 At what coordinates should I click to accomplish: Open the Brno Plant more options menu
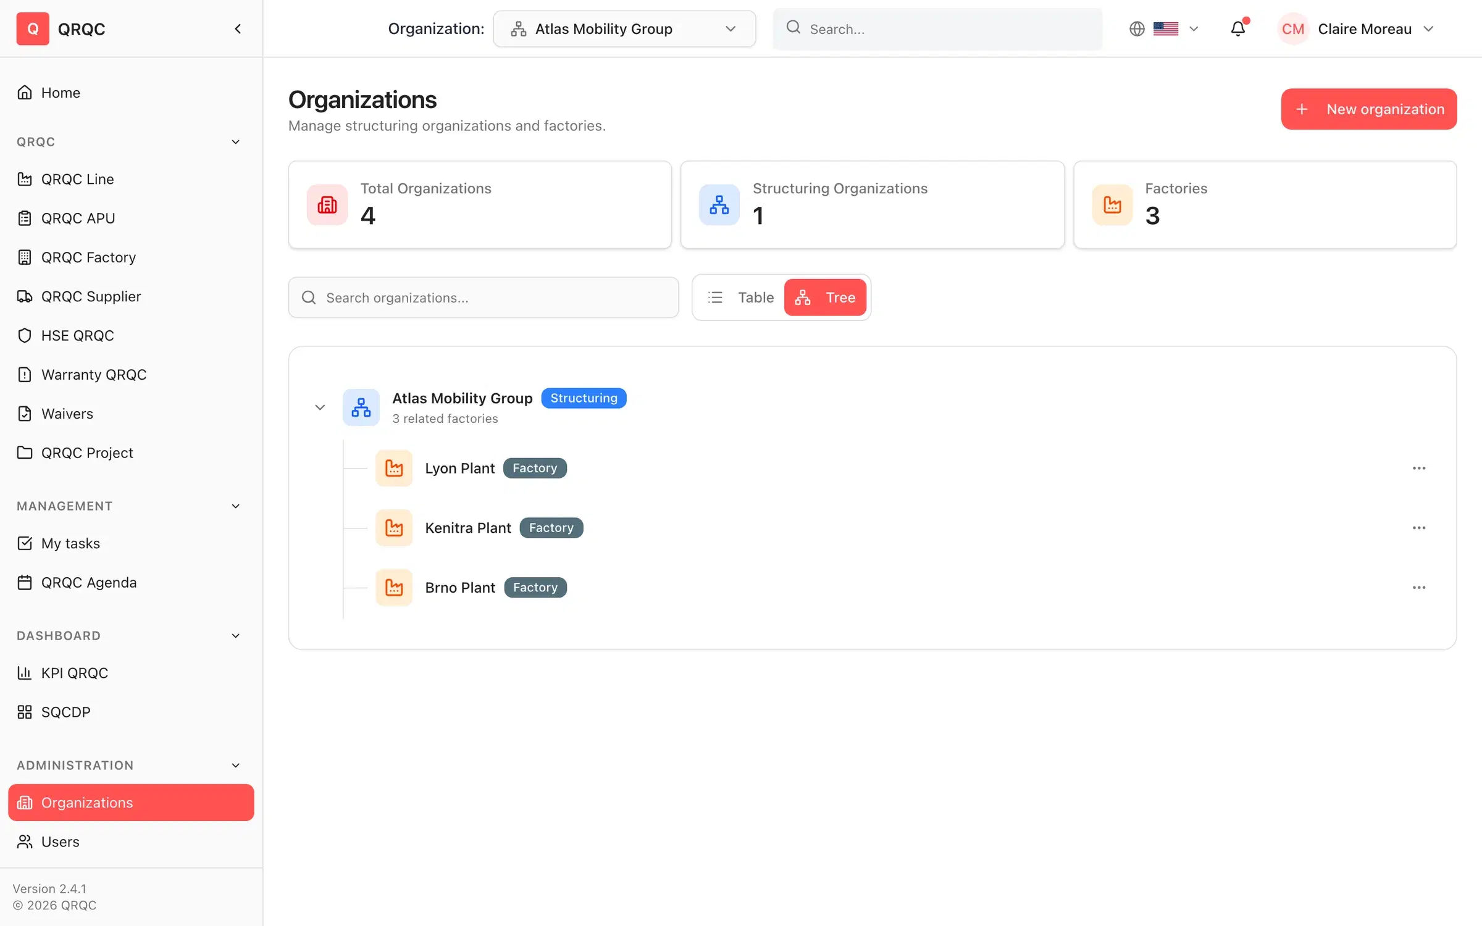click(x=1419, y=587)
